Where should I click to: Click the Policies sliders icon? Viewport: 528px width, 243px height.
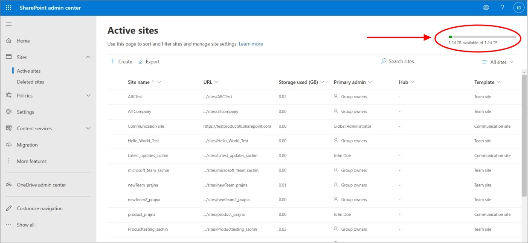9,95
